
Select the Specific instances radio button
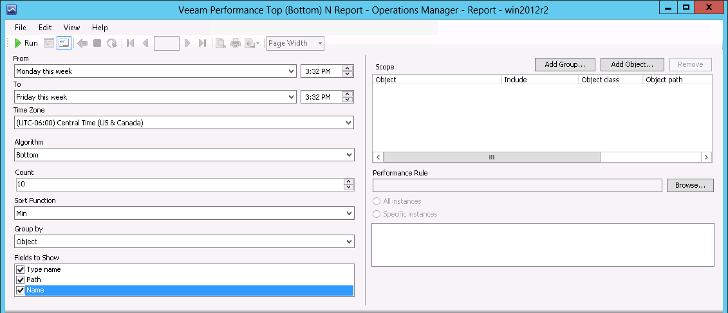coord(377,214)
